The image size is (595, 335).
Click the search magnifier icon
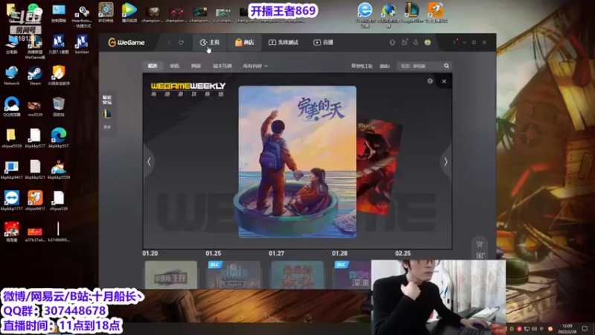point(447,66)
